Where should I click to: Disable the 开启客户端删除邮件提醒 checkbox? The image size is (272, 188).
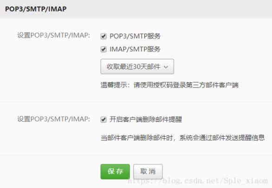click(x=104, y=119)
